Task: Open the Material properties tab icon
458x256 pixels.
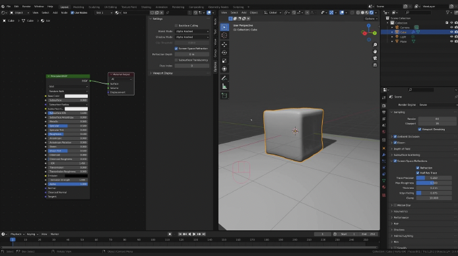Action: click(384, 188)
